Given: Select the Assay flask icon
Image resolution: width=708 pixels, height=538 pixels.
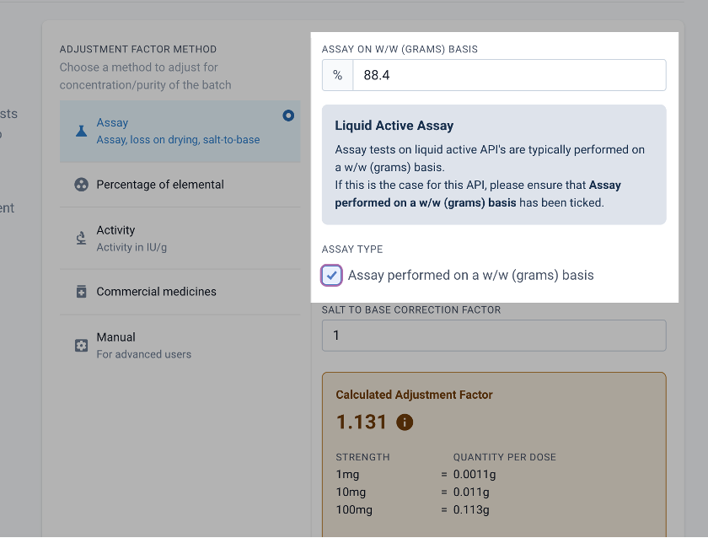Looking at the screenshot, I should [x=80, y=131].
